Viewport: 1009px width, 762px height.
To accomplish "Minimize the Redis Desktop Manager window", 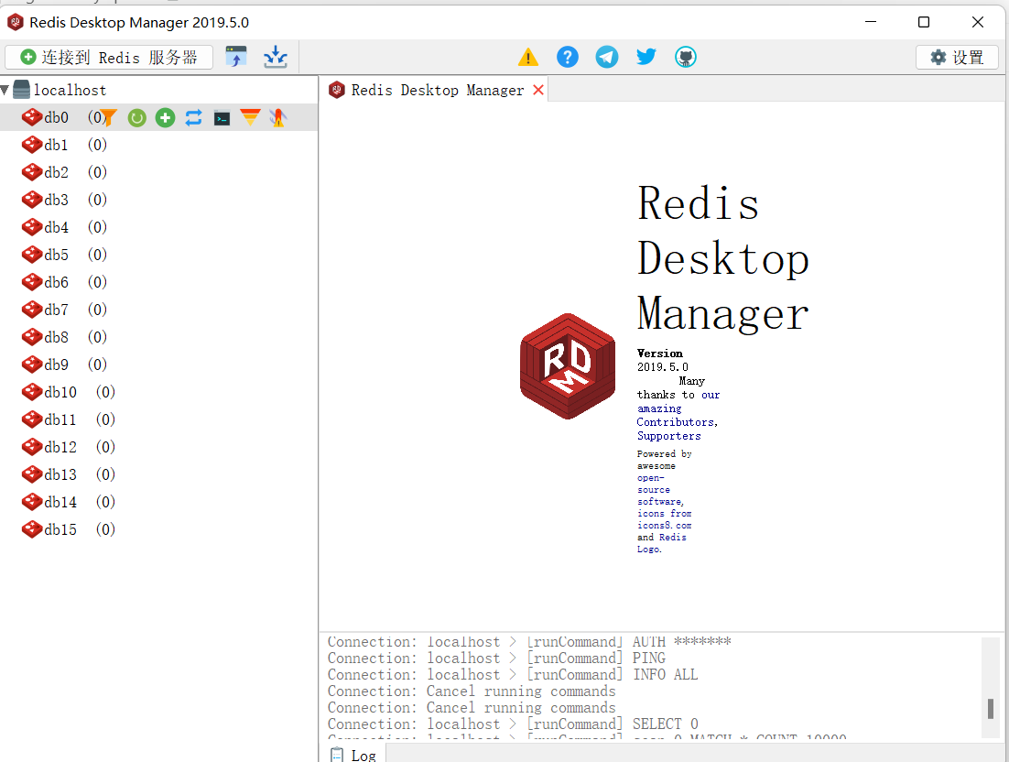I will (x=871, y=22).
